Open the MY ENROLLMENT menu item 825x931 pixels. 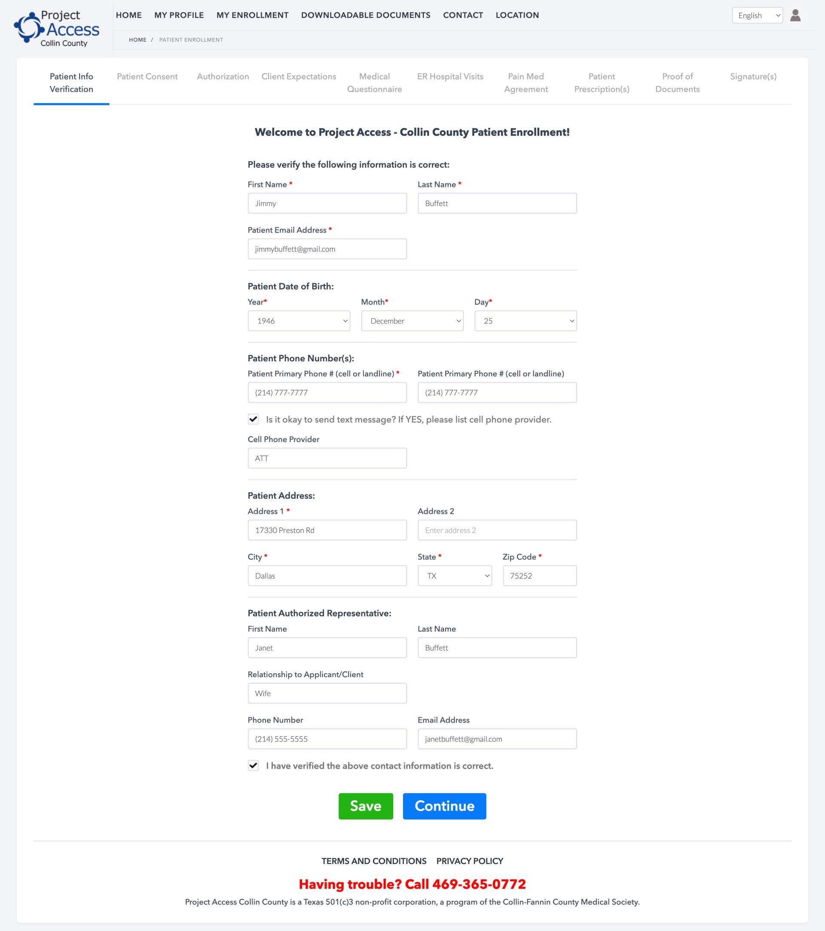click(x=252, y=15)
